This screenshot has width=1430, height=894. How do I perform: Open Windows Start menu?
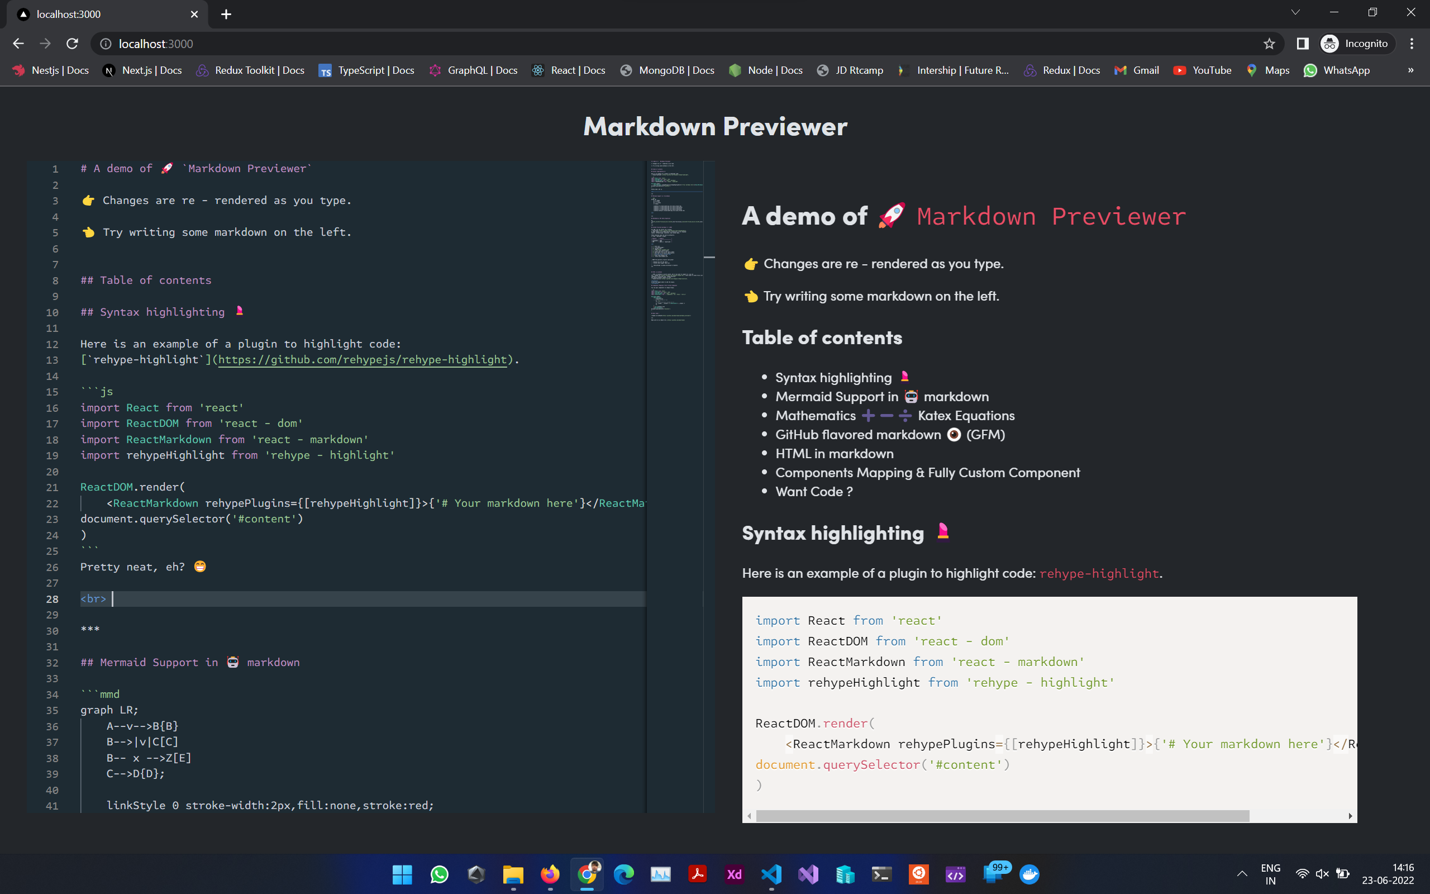pos(402,874)
